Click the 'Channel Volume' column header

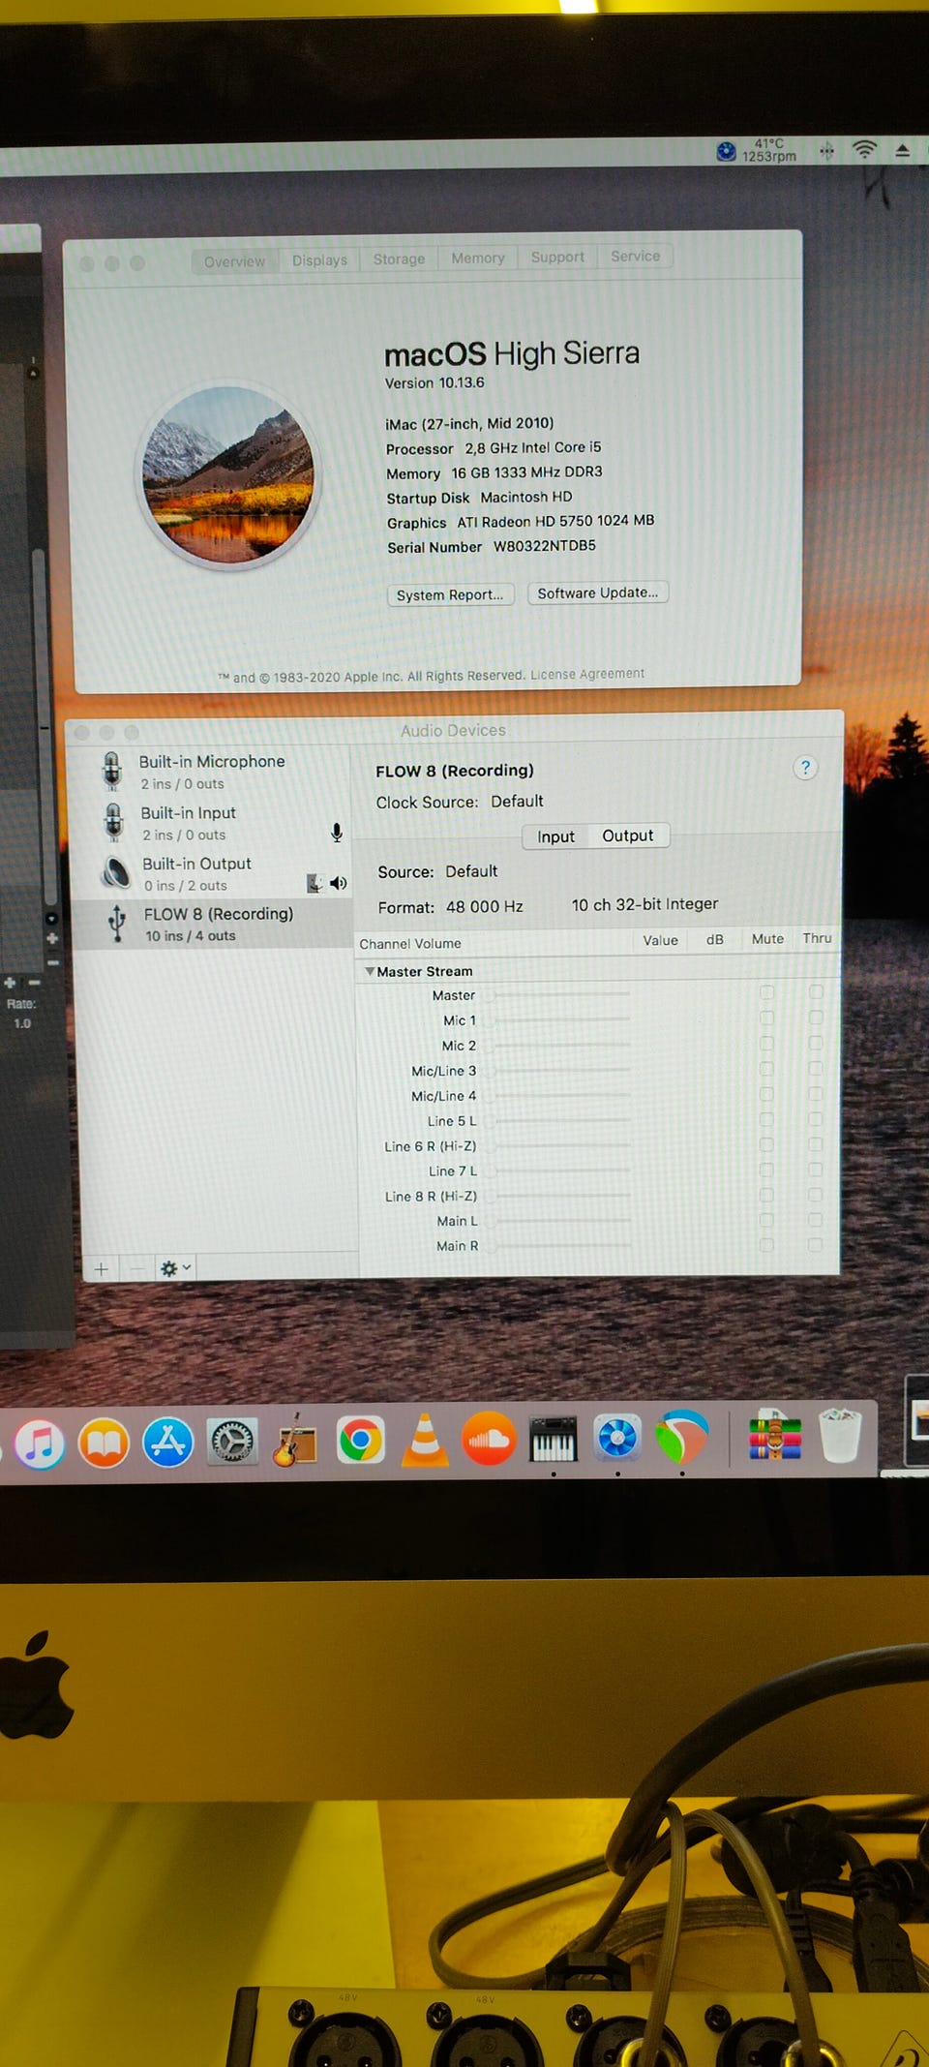coord(410,943)
